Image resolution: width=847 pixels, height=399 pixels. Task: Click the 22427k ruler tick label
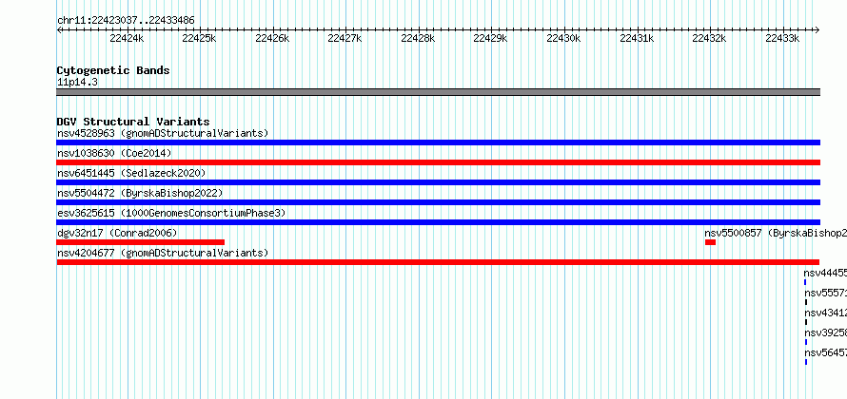[x=345, y=38]
